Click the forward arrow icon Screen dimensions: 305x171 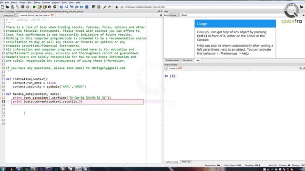coord(122,7)
